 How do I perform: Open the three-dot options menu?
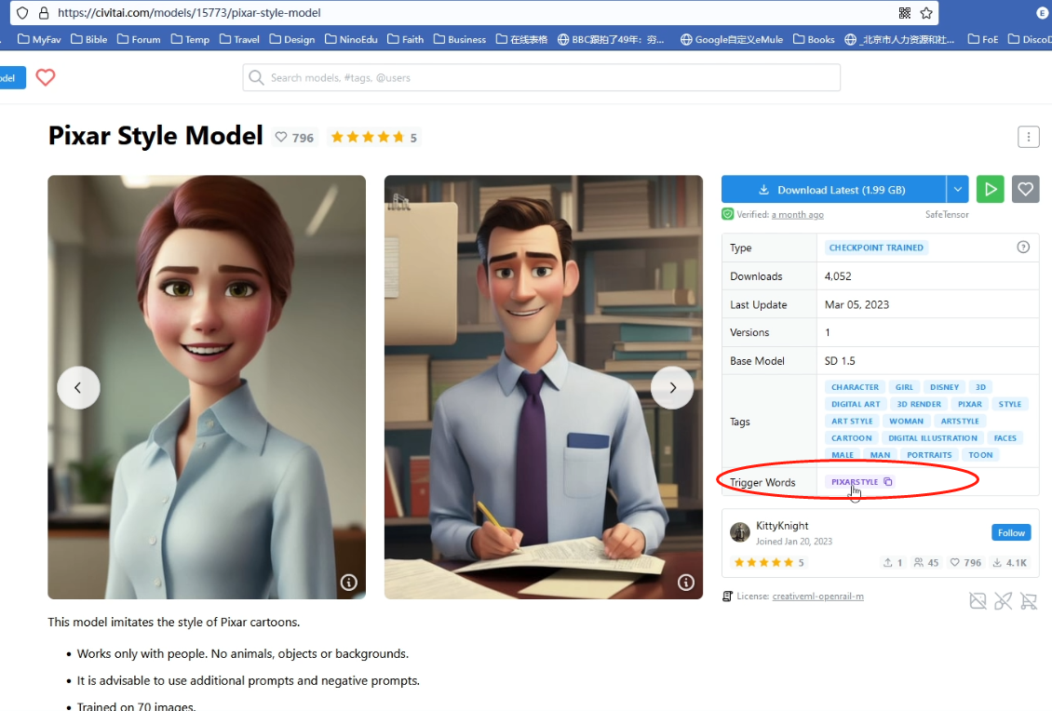[x=1028, y=137]
